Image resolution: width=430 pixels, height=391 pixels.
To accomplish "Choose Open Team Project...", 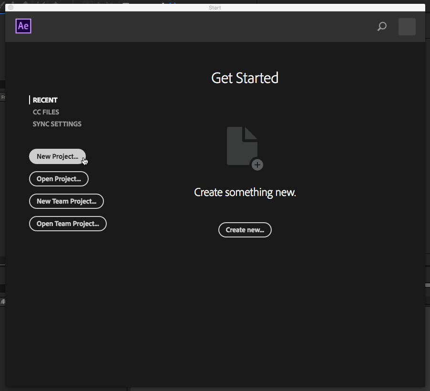I will [x=68, y=224].
